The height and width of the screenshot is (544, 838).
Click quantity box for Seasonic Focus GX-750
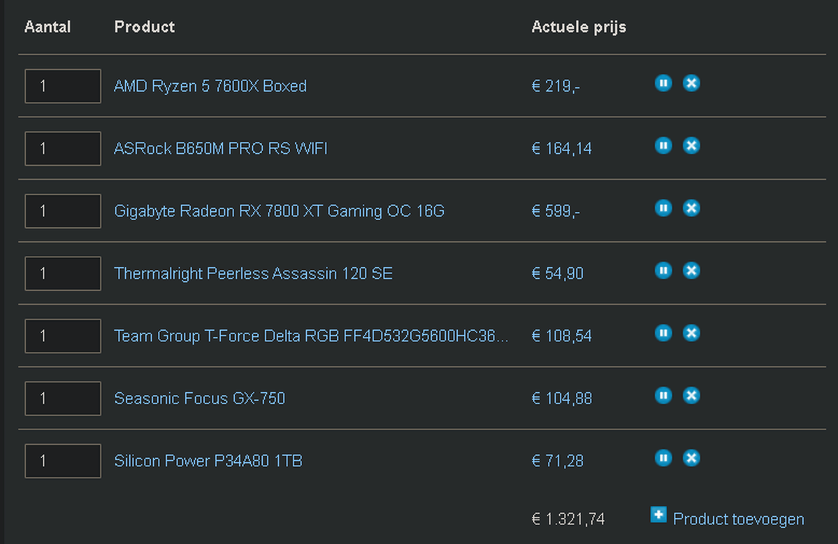(63, 399)
